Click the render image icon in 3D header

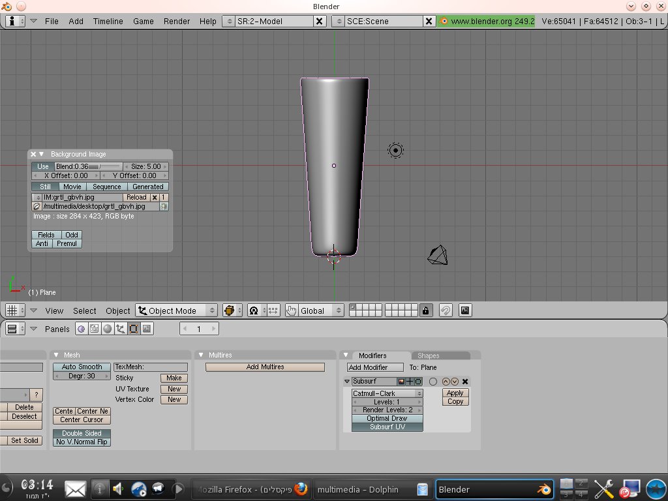click(465, 311)
